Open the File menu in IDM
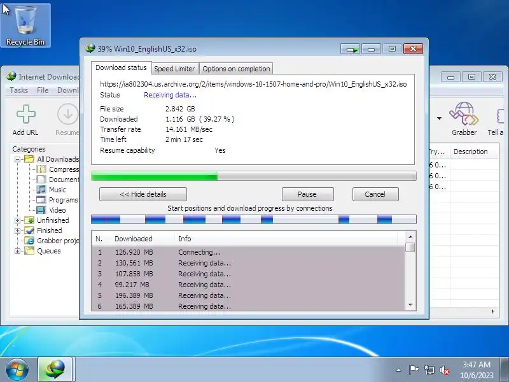This screenshot has height=382, width=509. tap(43, 90)
